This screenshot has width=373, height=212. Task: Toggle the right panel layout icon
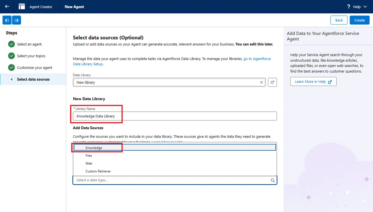16,20
